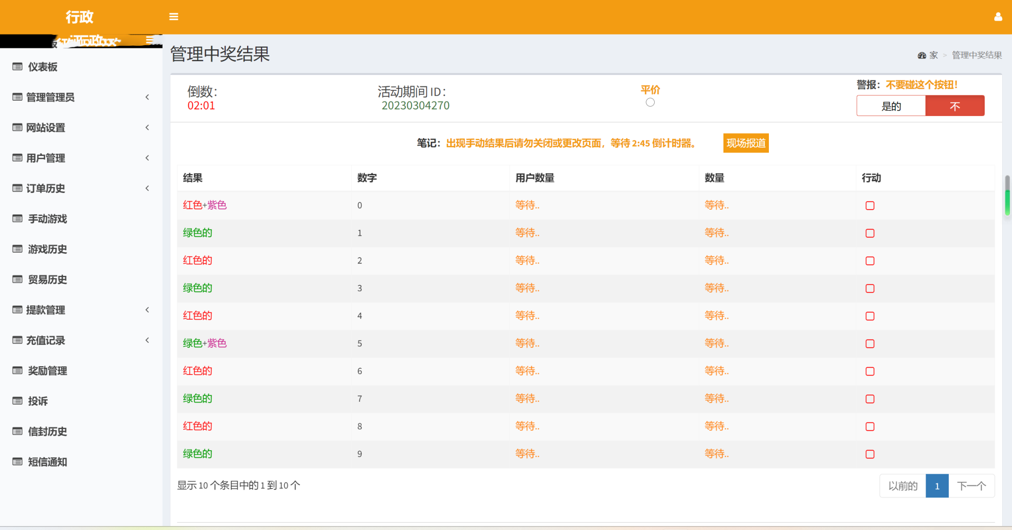This screenshot has width=1012, height=530.
Task: Click the icon beside 手动游戏
Action: coord(17,219)
